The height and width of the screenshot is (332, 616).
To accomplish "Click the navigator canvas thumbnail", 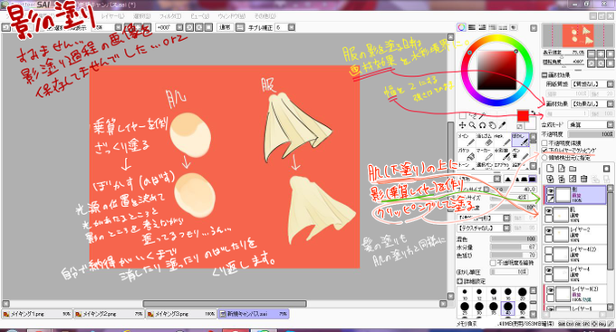I will 578,35.
